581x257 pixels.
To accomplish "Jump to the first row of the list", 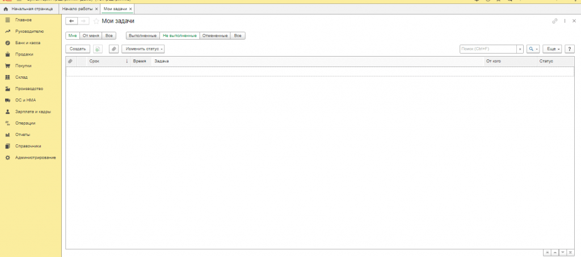I will tap(548, 252).
